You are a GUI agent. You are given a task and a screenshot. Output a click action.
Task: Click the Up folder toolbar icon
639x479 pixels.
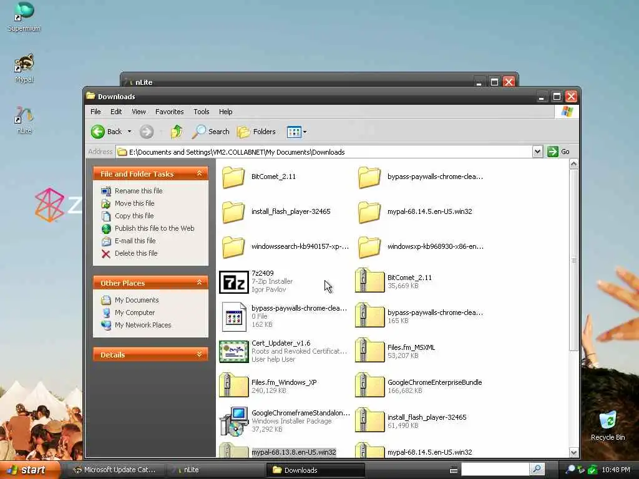click(x=177, y=132)
